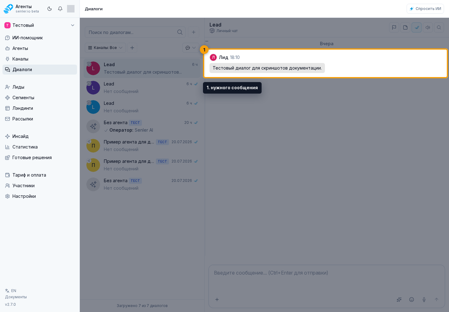Focus the Поиск по диалогам search field
Screen dimensions: 449x312
[x=135, y=32]
